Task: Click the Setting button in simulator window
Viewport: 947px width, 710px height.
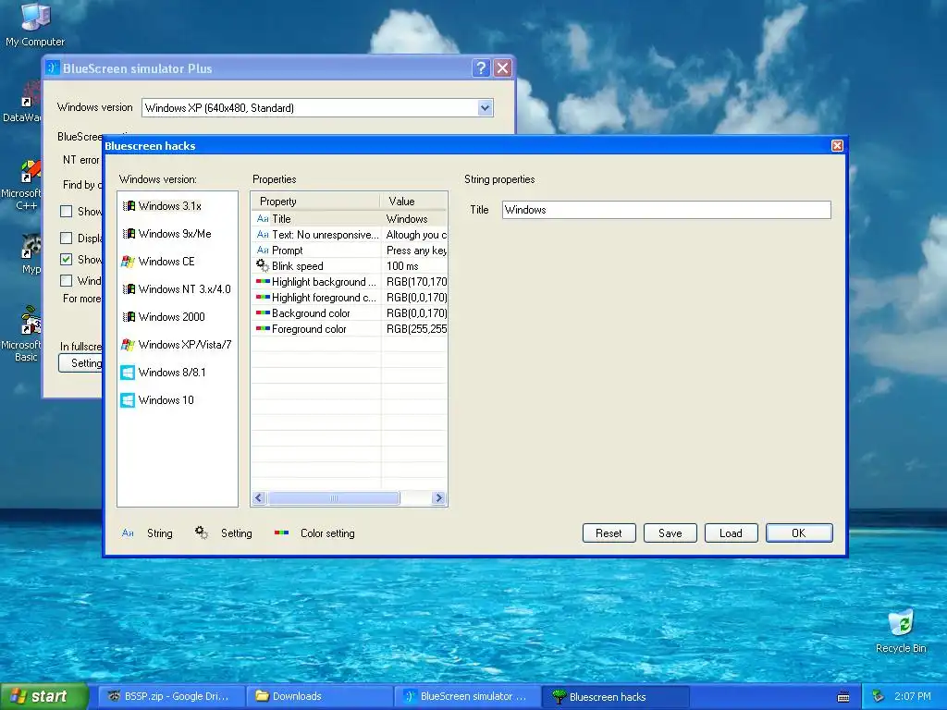Action: (x=80, y=362)
